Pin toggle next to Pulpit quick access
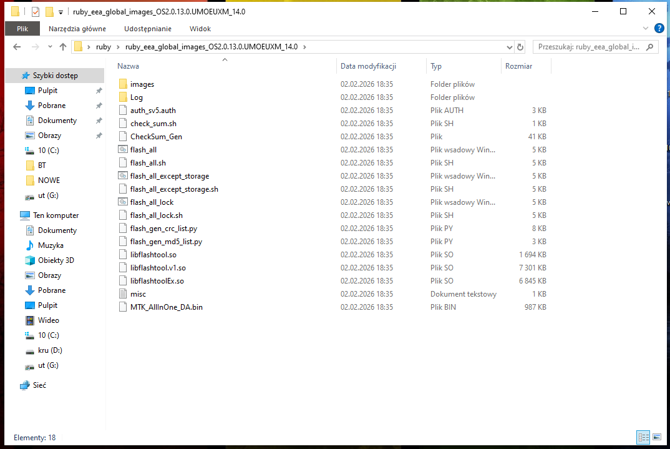670x449 pixels. 99,91
